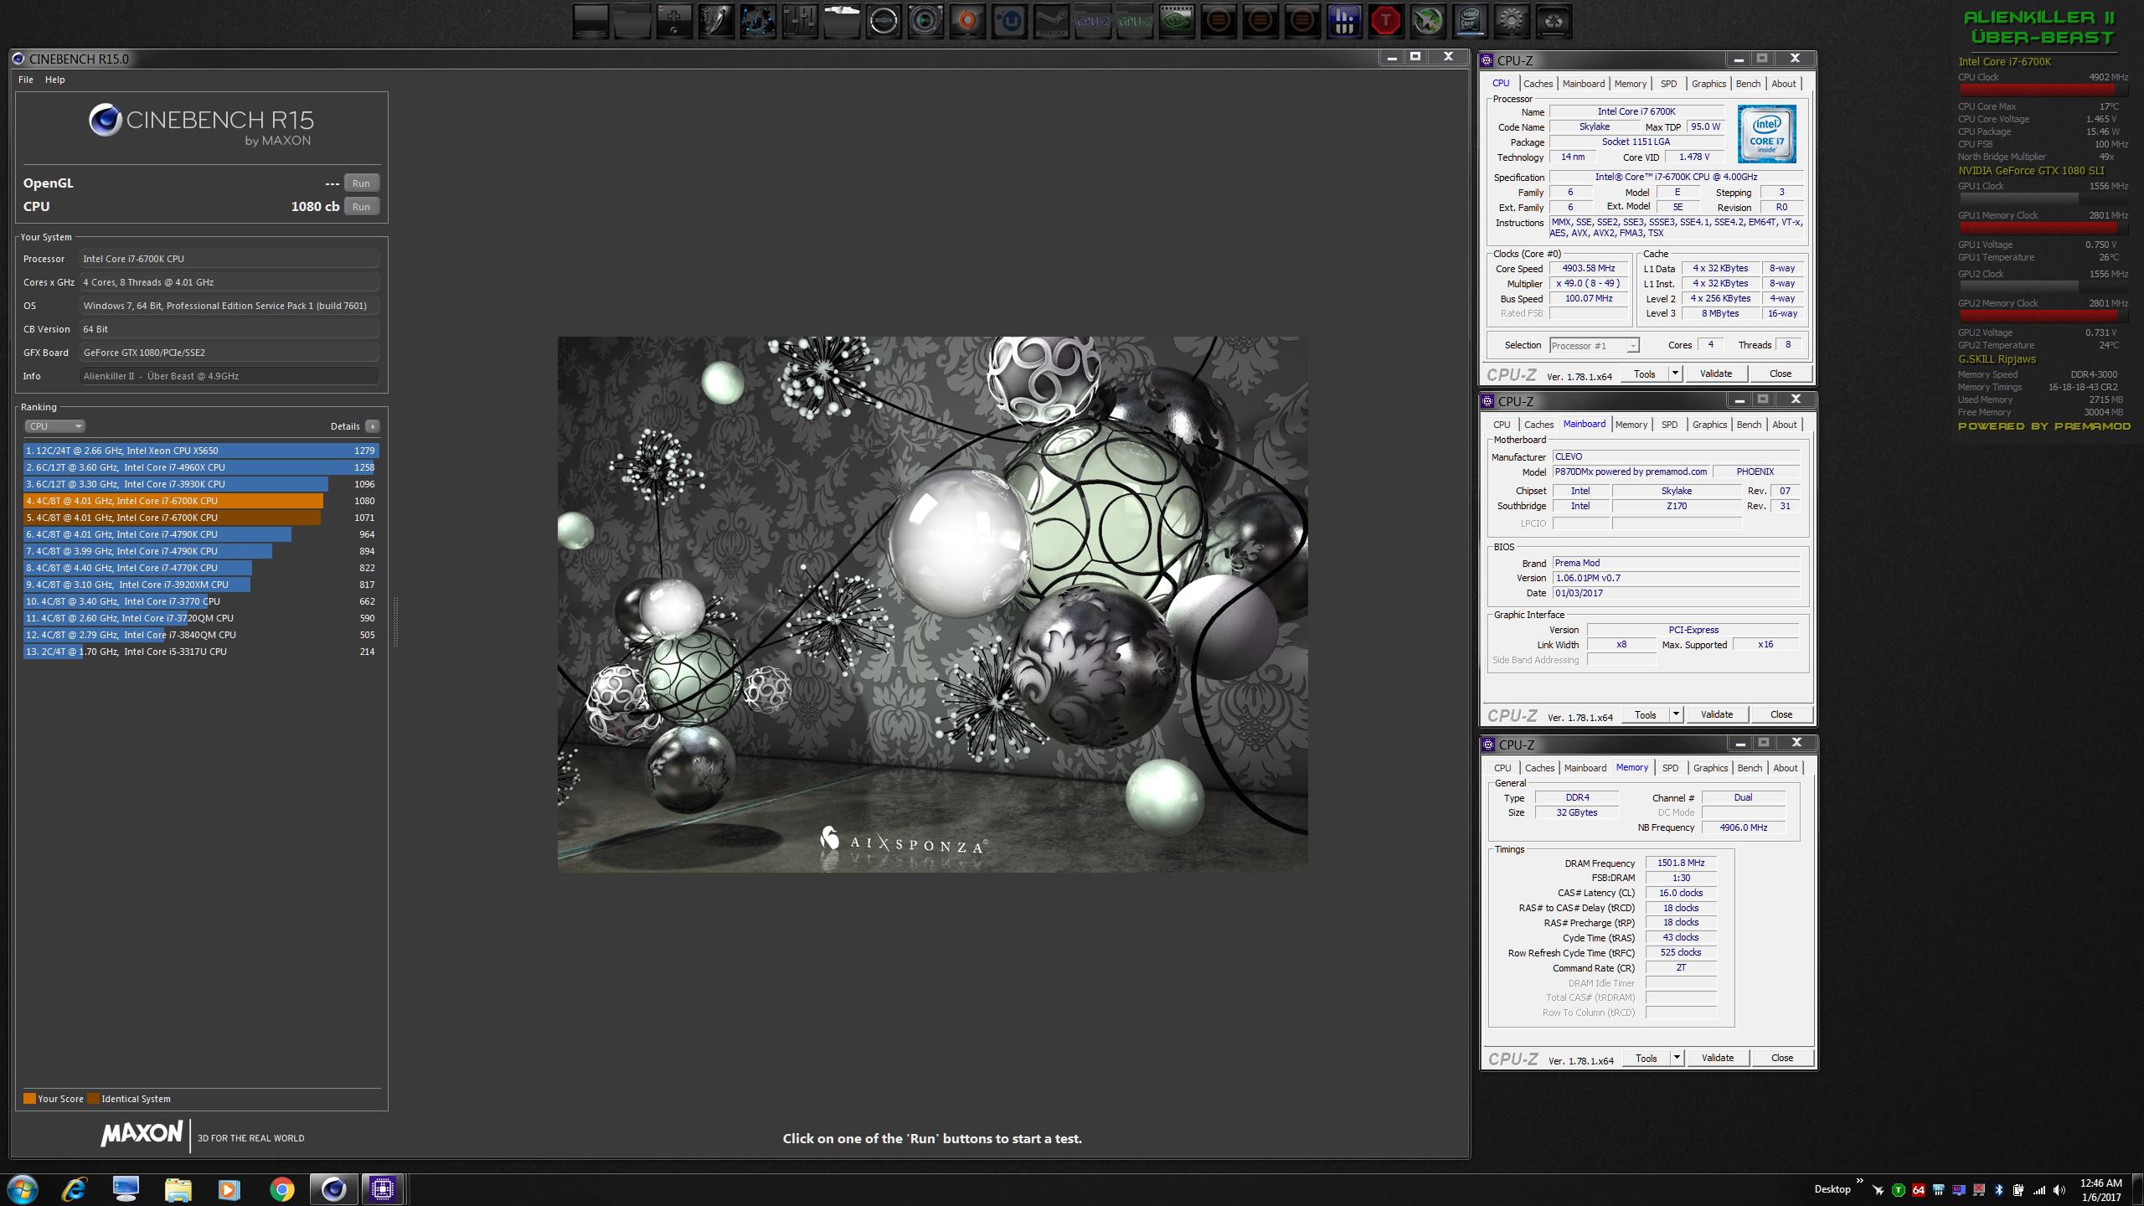Open Internet Explorer from the taskbar

75,1188
